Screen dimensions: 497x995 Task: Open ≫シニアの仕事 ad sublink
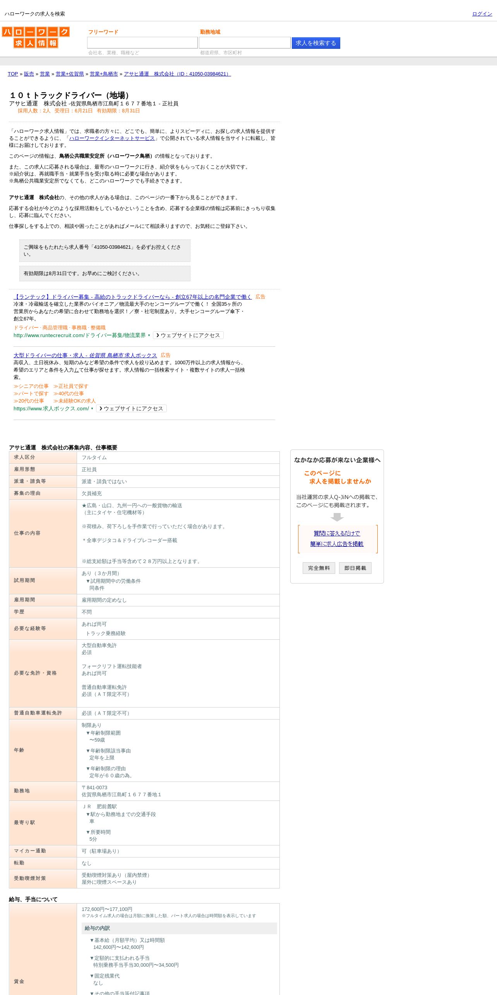(x=31, y=386)
